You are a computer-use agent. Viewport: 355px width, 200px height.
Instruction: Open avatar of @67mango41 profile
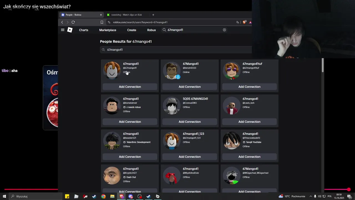coord(112,71)
